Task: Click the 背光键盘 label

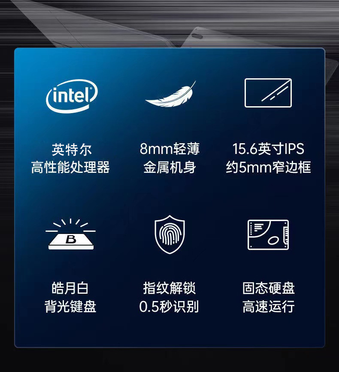Action: [x=70, y=306]
